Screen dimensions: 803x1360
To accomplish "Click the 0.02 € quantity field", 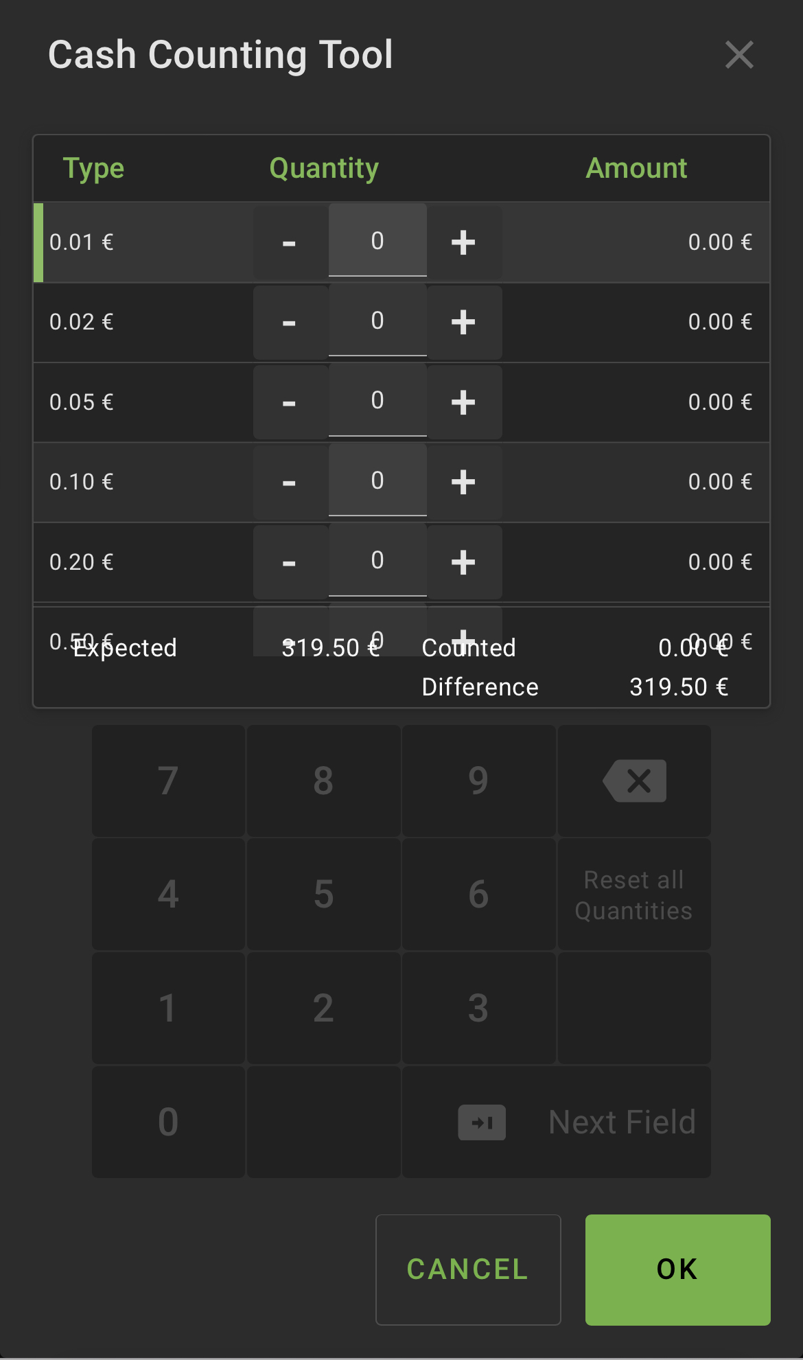I will tap(377, 321).
